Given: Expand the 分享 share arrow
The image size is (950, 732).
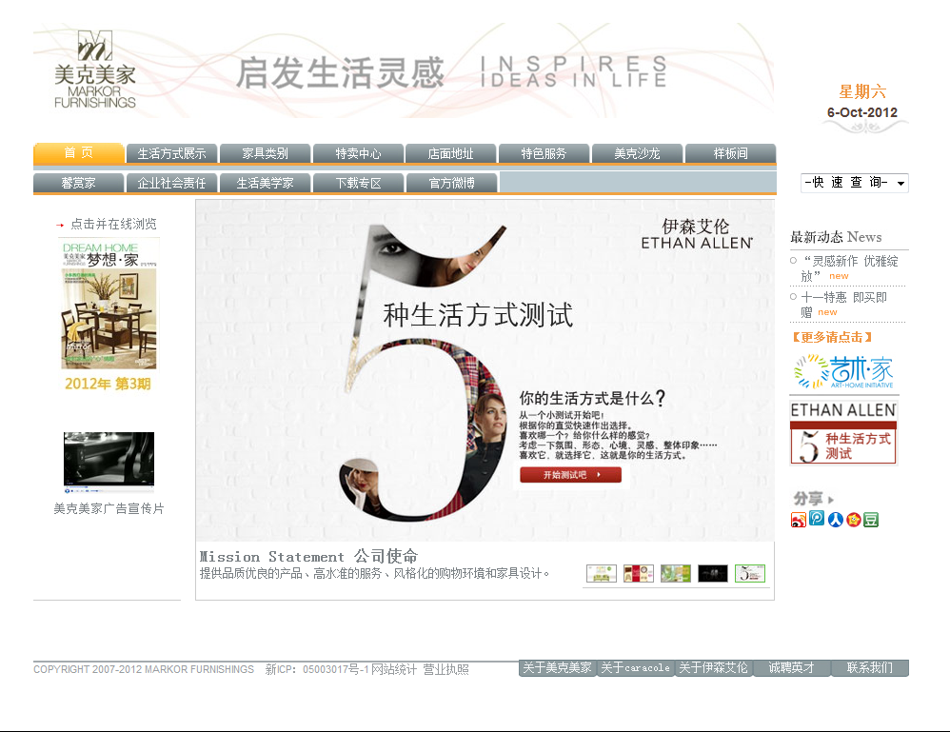Looking at the screenshot, I should (x=831, y=500).
